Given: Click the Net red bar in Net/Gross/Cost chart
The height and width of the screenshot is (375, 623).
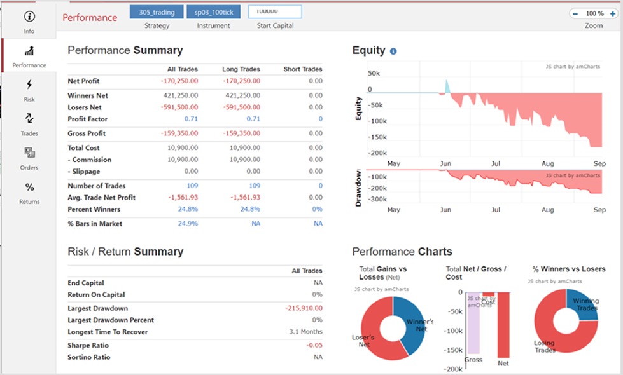Looking at the screenshot, I should (503, 325).
